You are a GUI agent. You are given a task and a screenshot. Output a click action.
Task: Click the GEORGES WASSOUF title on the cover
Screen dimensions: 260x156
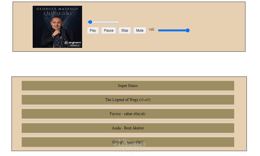click(57, 9)
